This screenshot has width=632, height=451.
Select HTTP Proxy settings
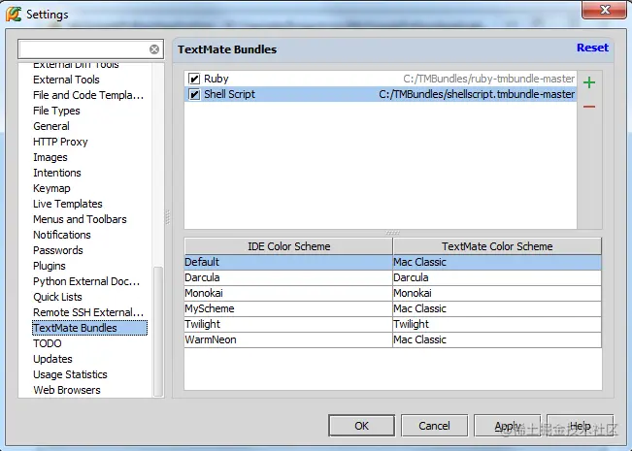tap(60, 142)
